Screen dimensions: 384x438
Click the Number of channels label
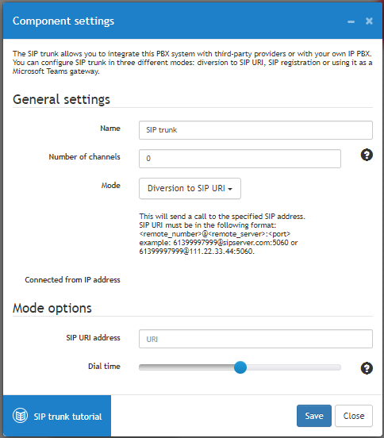[x=85, y=156]
